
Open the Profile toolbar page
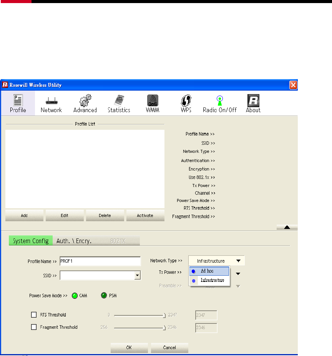tap(18, 104)
